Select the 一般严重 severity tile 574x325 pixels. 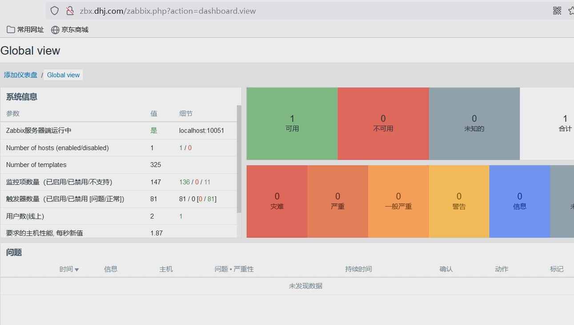pyautogui.click(x=398, y=201)
